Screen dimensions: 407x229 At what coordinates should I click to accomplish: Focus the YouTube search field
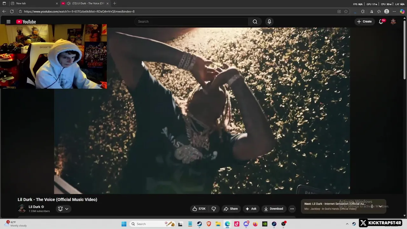point(191,22)
